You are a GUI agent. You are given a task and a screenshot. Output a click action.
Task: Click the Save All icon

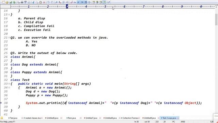point(14,2)
